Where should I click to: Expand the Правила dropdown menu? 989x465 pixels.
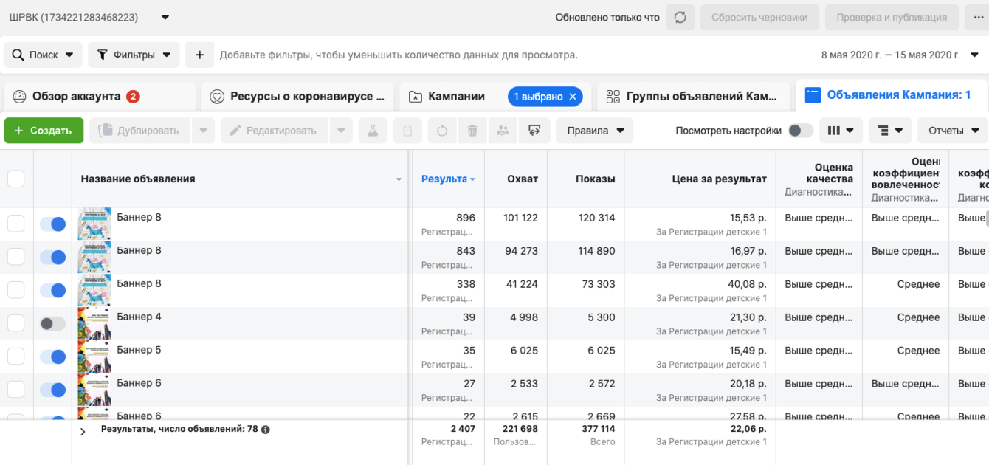[x=595, y=131]
